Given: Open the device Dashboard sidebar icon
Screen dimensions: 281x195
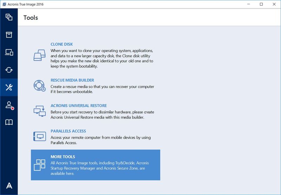Looking at the screenshot, I should coord(9,52).
